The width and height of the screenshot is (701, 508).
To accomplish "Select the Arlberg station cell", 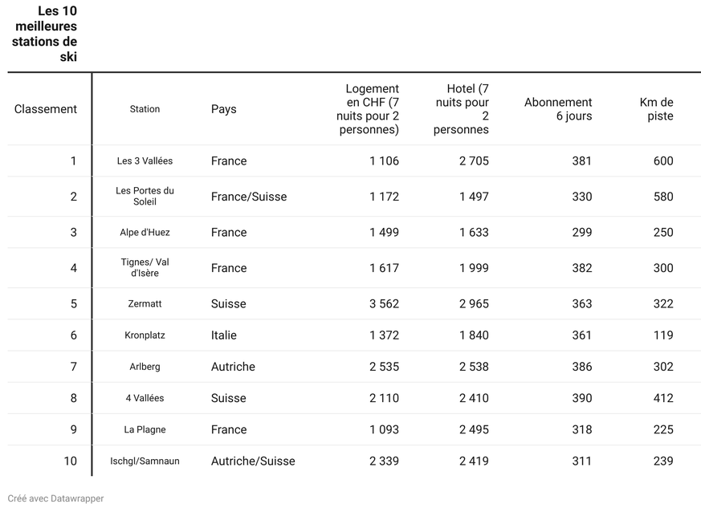I will tap(145, 367).
